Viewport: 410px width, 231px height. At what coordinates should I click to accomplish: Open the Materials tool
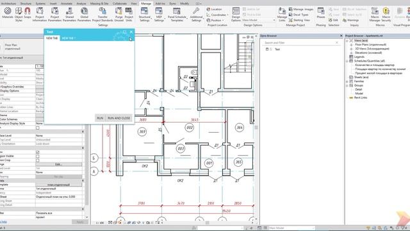[8, 13]
